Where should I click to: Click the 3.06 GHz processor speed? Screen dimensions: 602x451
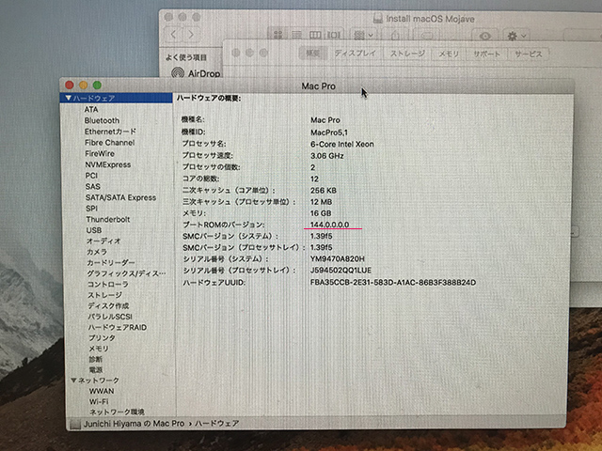[x=327, y=156]
